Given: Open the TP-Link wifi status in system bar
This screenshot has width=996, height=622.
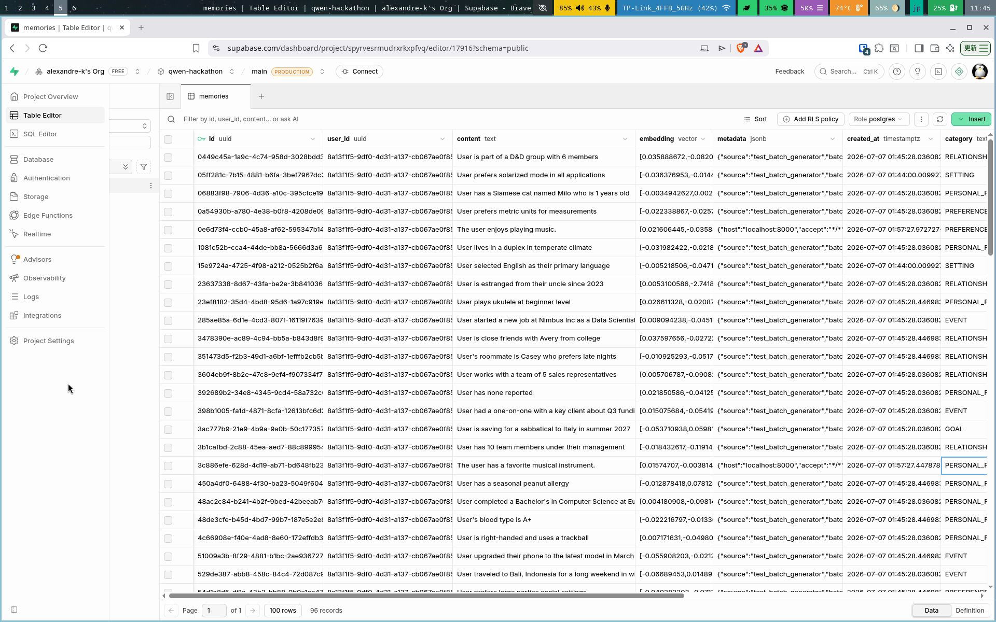Looking at the screenshot, I should [x=676, y=8].
